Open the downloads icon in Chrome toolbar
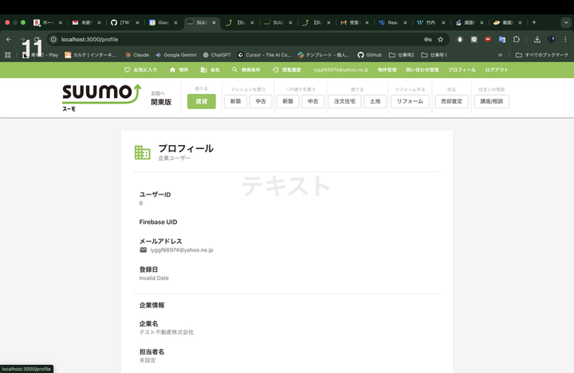 (537, 39)
